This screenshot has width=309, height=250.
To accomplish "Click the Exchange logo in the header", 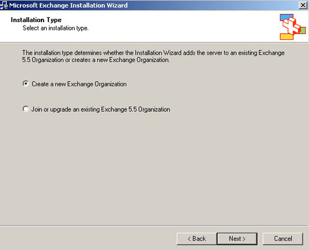I will (292, 27).
